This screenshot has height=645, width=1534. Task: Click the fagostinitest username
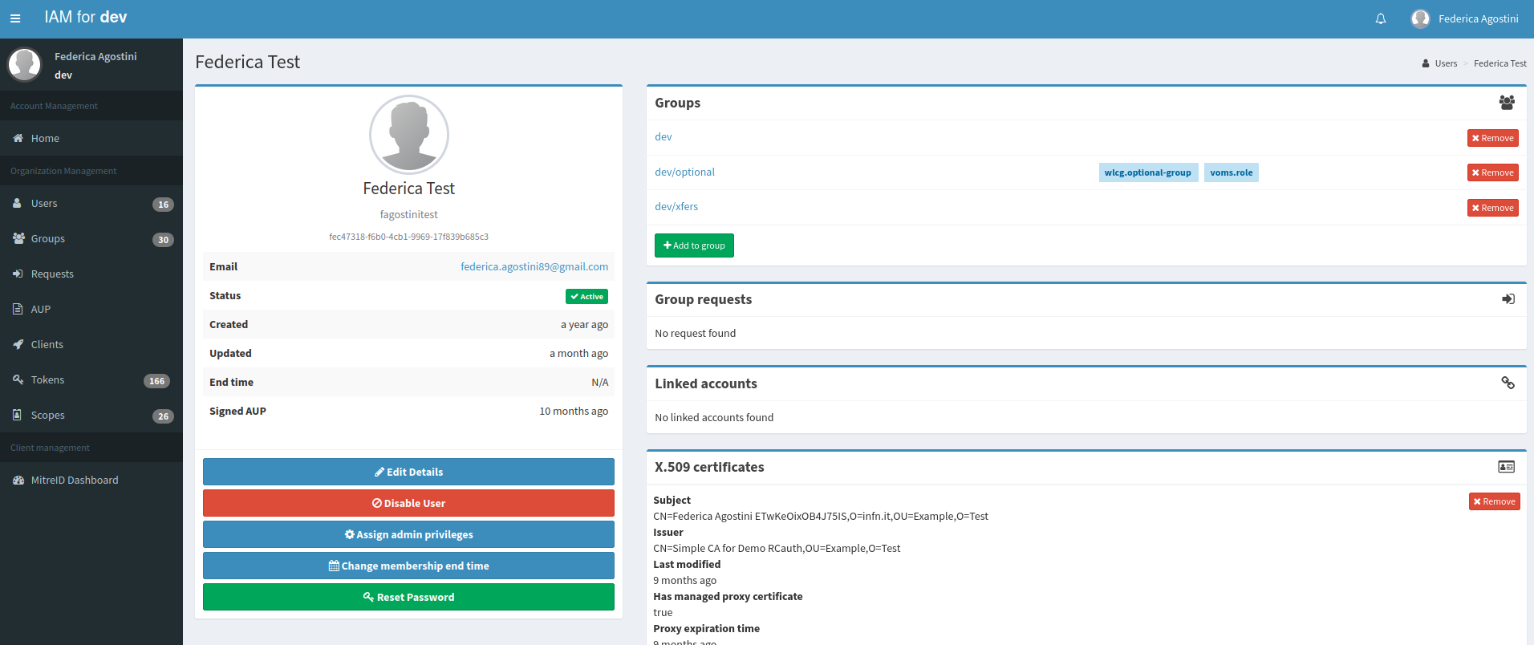point(408,214)
